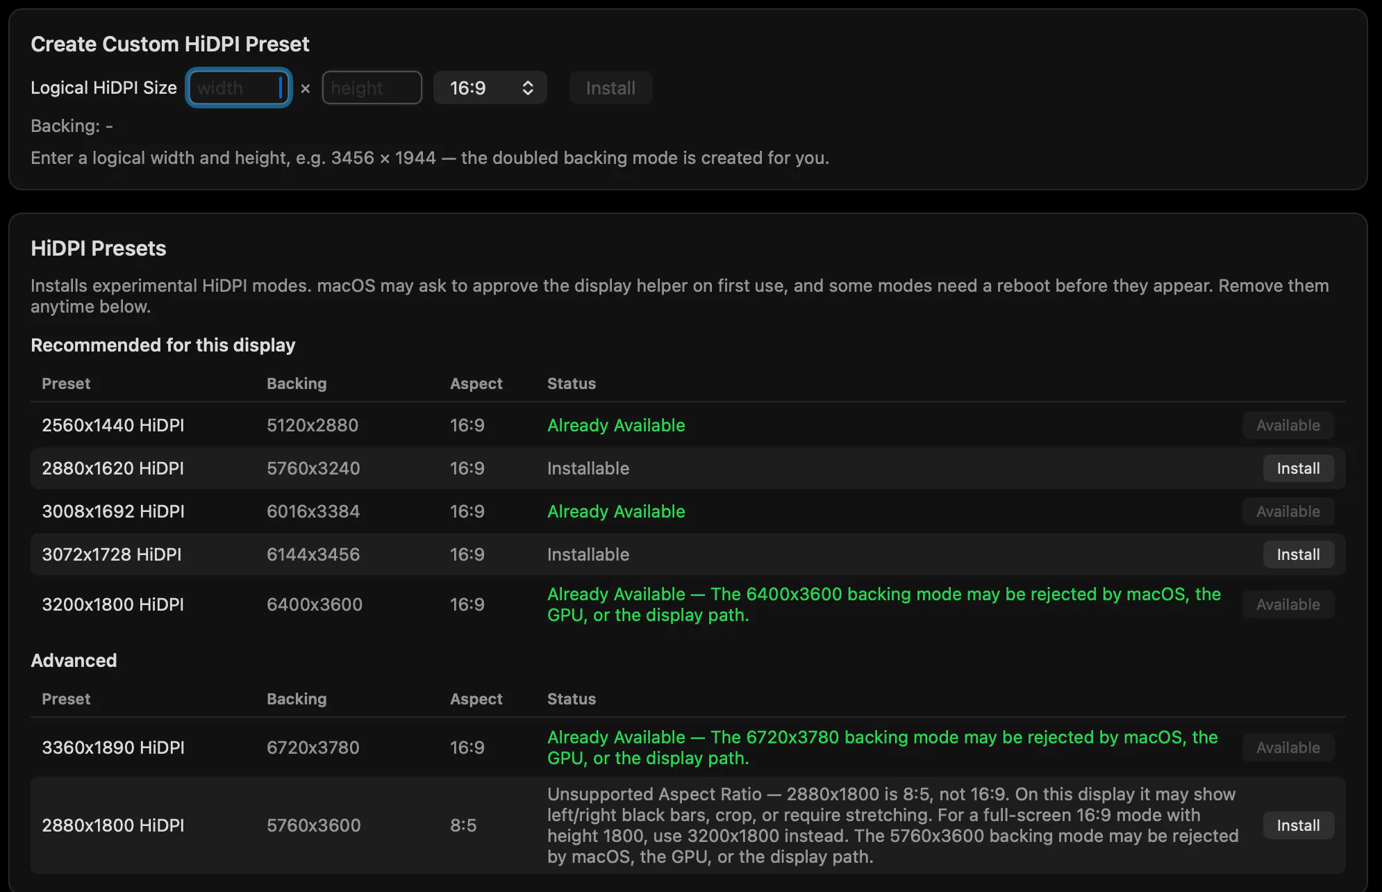Click the 6016x3384 backing value
1382x892 pixels.
(x=313, y=511)
